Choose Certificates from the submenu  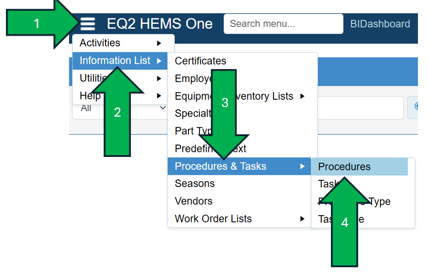200,61
